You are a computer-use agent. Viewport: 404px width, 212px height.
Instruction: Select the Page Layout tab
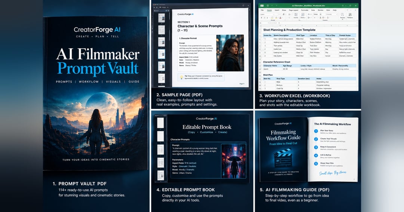tap(294, 10)
